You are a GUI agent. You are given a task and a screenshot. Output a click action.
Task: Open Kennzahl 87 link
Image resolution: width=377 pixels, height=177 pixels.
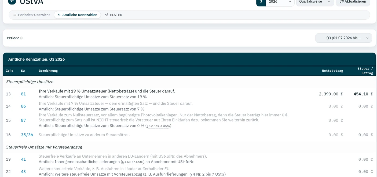tap(23, 120)
